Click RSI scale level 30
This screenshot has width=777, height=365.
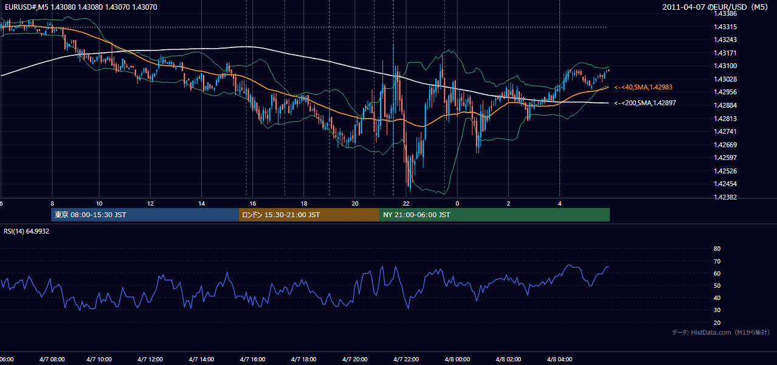pyautogui.click(x=717, y=310)
